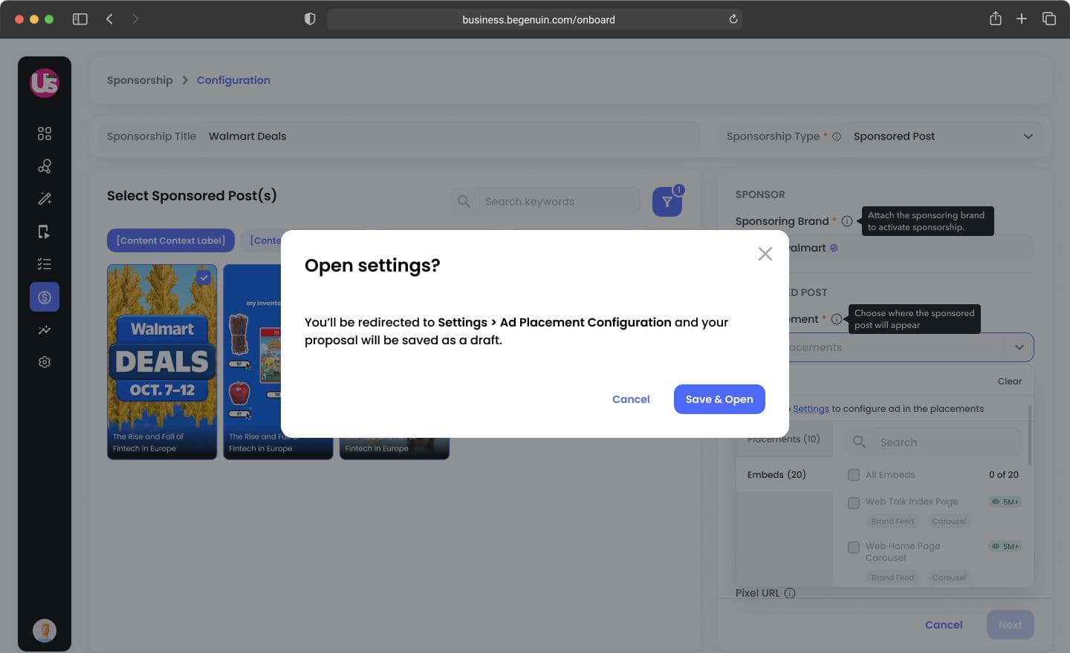Open the community people icon in sidebar
1070x653 pixels.
click(45, 166)
